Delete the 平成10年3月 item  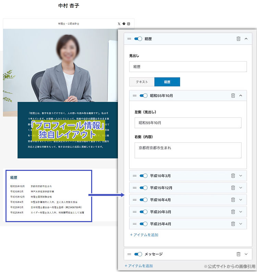click(x=233, y=176)
